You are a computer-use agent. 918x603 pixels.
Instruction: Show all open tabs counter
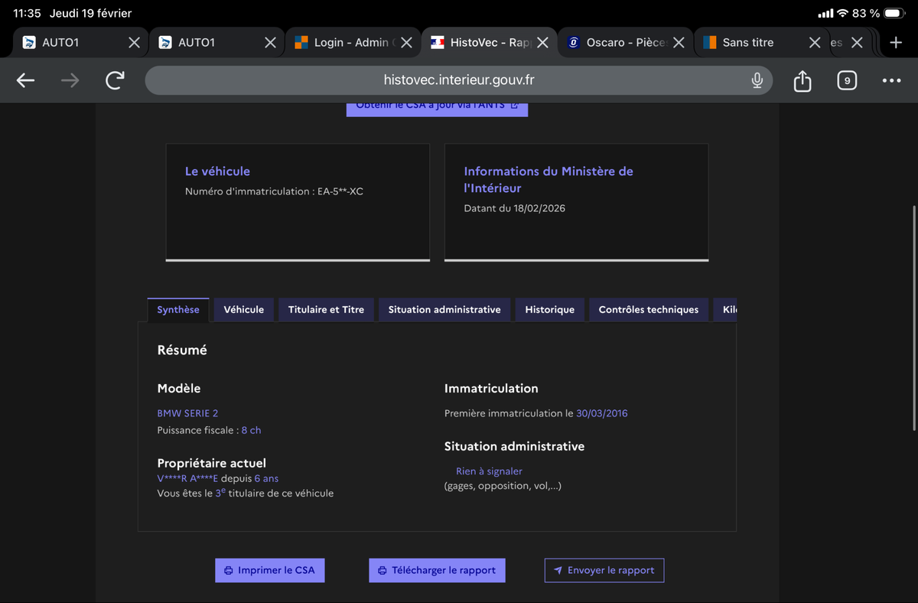tap(846, 80)
